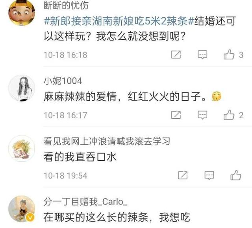Tap the verified avatar of 分一丁目赠我_Carlo_

click(x=22, y=209)
